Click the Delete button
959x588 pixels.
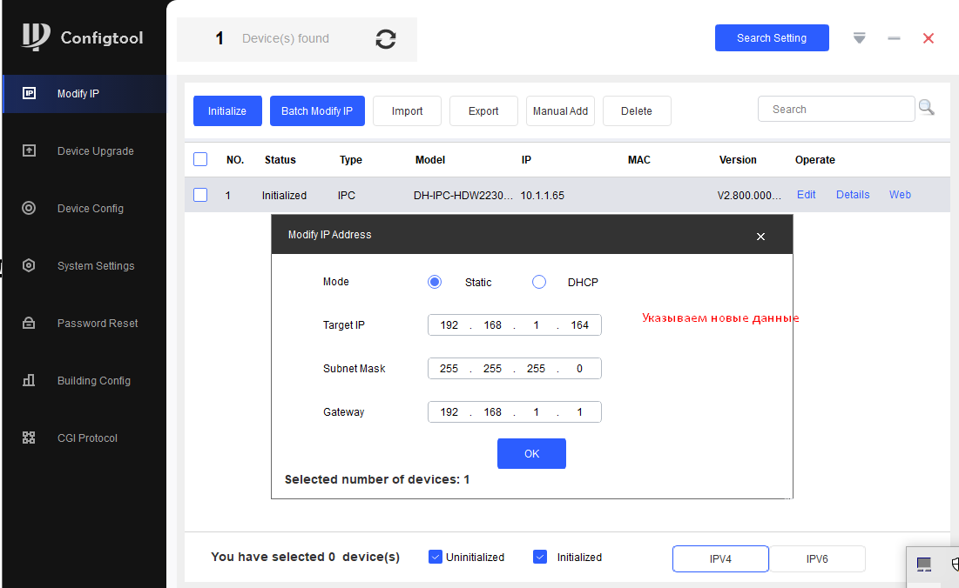coord(637,110)
